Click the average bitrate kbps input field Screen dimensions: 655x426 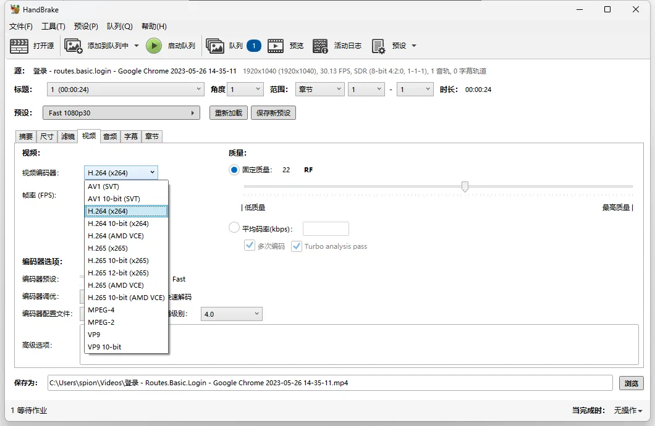coord(326,228)
